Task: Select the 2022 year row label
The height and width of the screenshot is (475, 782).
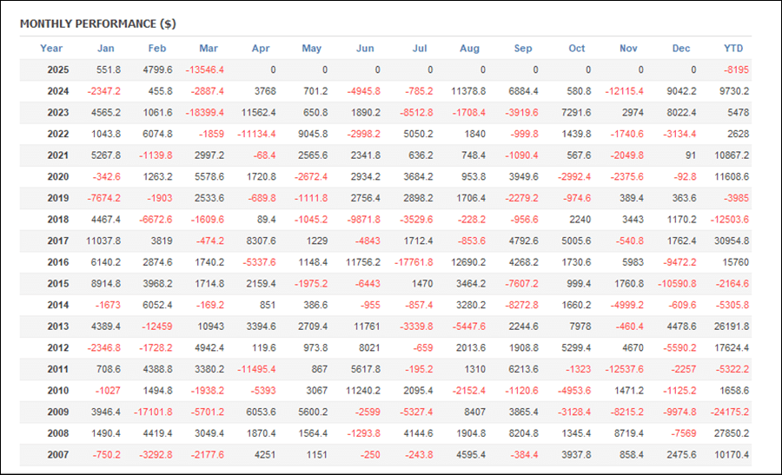Action: (x=58, y=134)
